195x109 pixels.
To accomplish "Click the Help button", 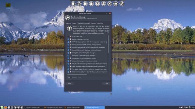I will pyautogui.click(x=69, y=84).
